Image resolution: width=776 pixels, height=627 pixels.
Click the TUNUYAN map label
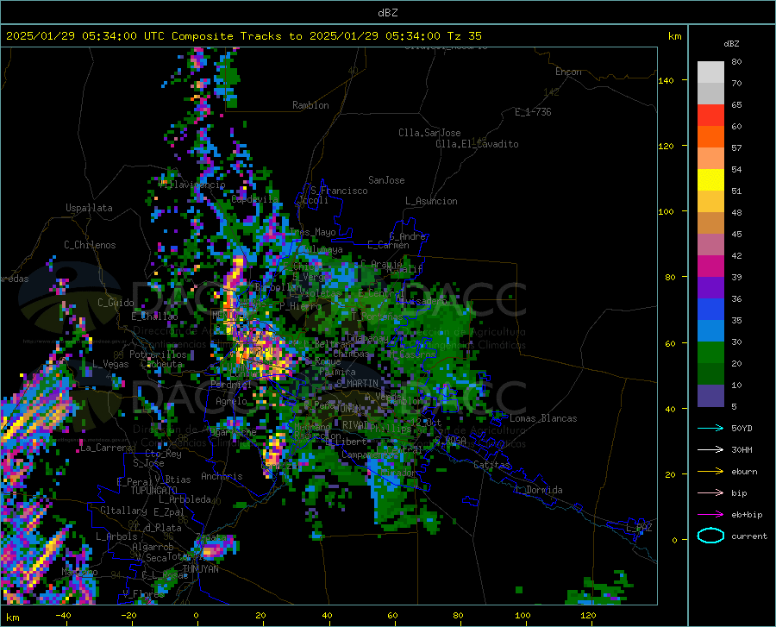(x=200, y=569)
